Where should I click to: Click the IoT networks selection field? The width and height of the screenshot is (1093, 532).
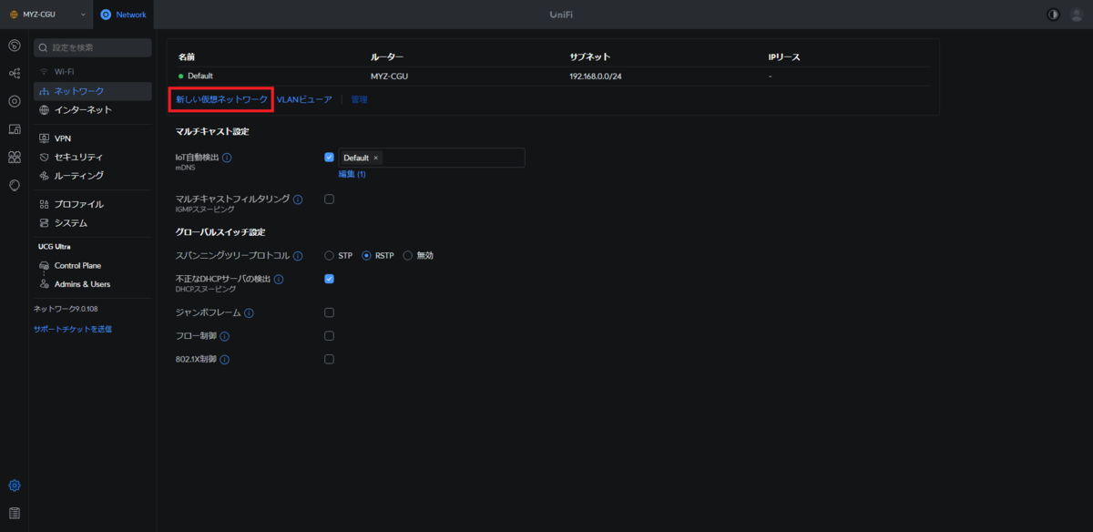pos(432,158)
